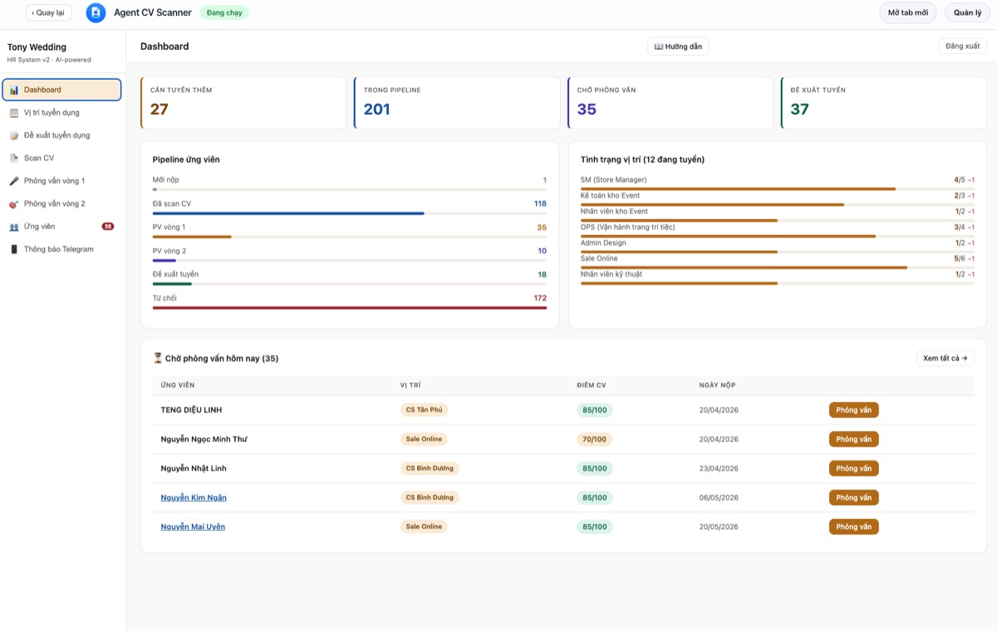Viewport: 997px width, 631px height.
Task: Click the Phỏng vấn vòng 2 target icon
Action: click(x=14, y=203)
